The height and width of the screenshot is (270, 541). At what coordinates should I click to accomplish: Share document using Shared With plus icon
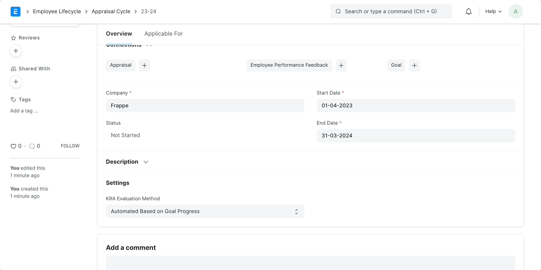pos(16,82)
